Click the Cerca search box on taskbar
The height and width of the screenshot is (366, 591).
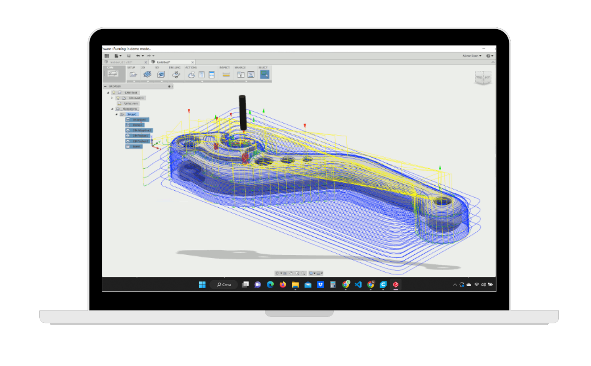coord(224,285)
